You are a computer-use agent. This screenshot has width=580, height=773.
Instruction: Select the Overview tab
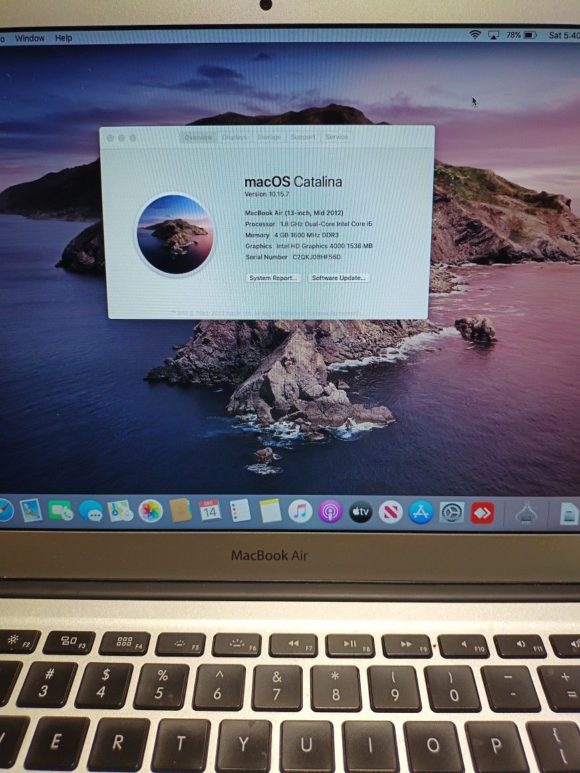click(198, 137)
